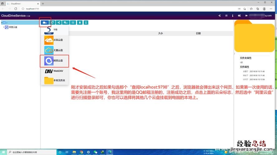The height and width of the screenshot is (155, 277).
Task: Open Chrome from the taskbar
Action: pos(81,152)
